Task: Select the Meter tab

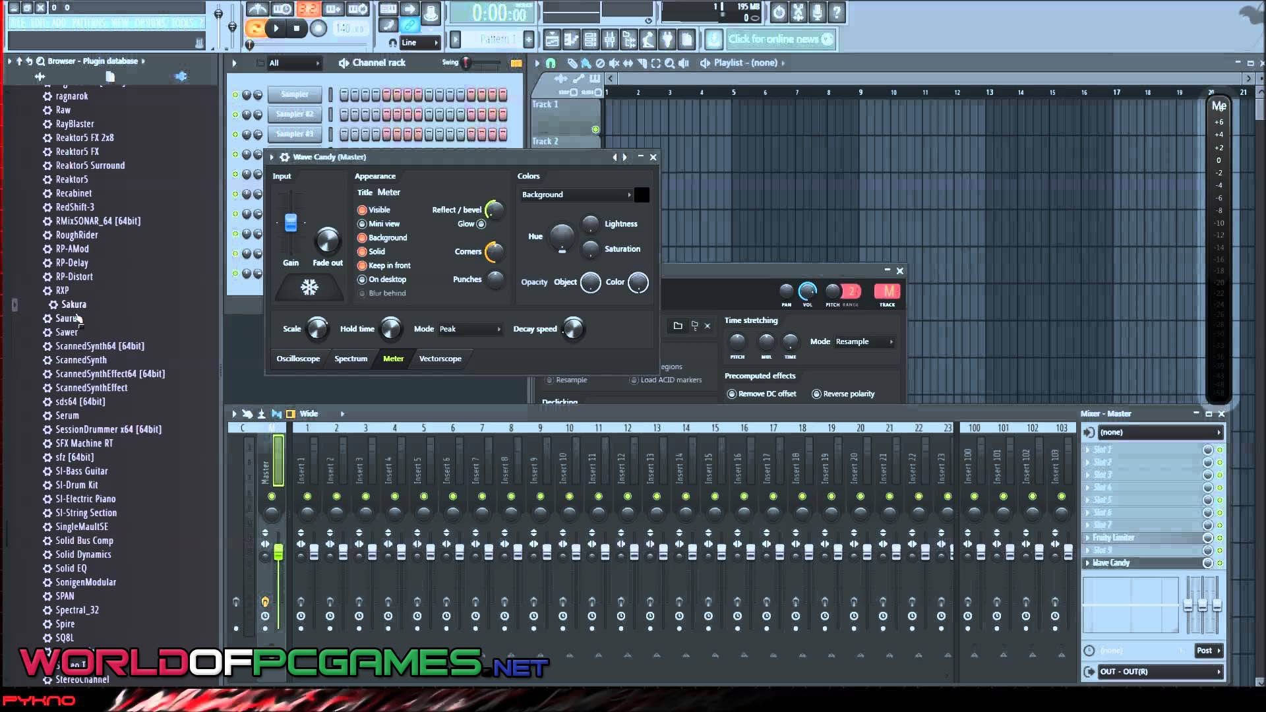Action: [393, 359]
